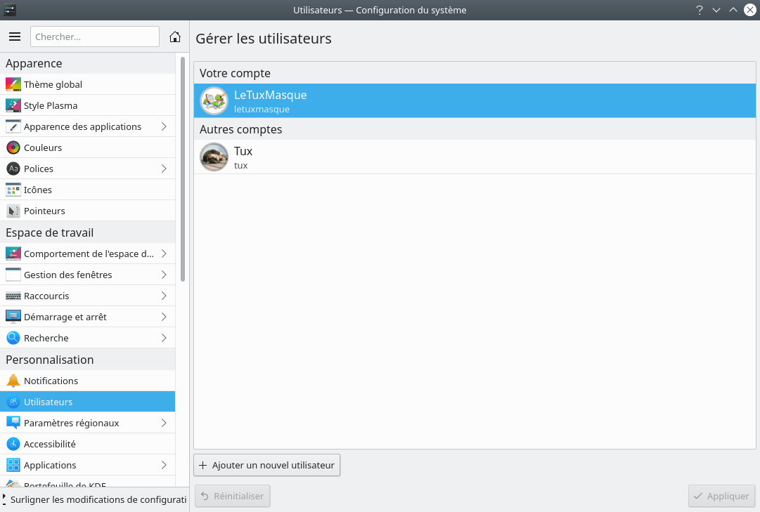Click the Accessibilité icon
The height and width of the screenshot is (512, 760).
point(13,444)
